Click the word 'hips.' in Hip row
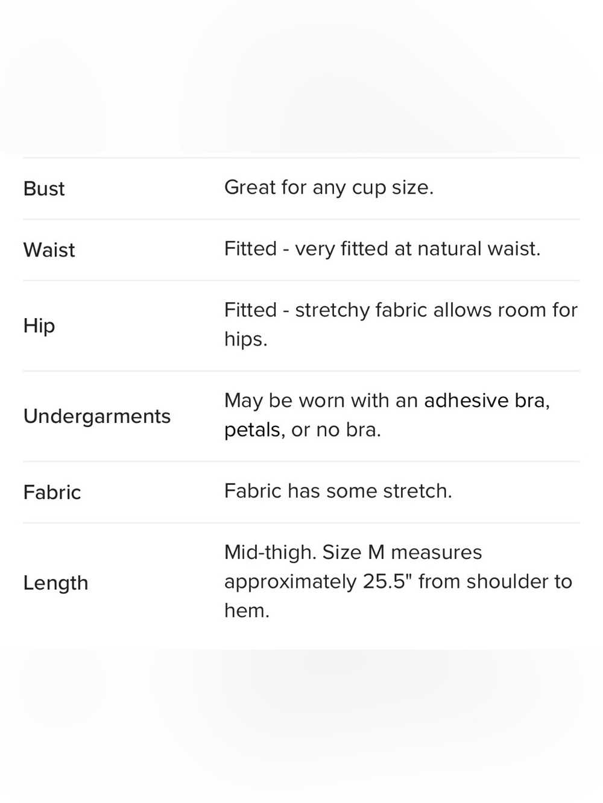This screenshot has width=603, height=803. 245,339
